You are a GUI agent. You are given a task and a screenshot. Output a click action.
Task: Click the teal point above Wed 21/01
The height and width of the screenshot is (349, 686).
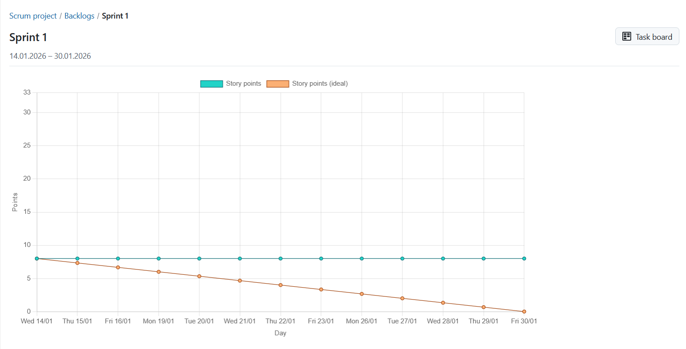240,258
